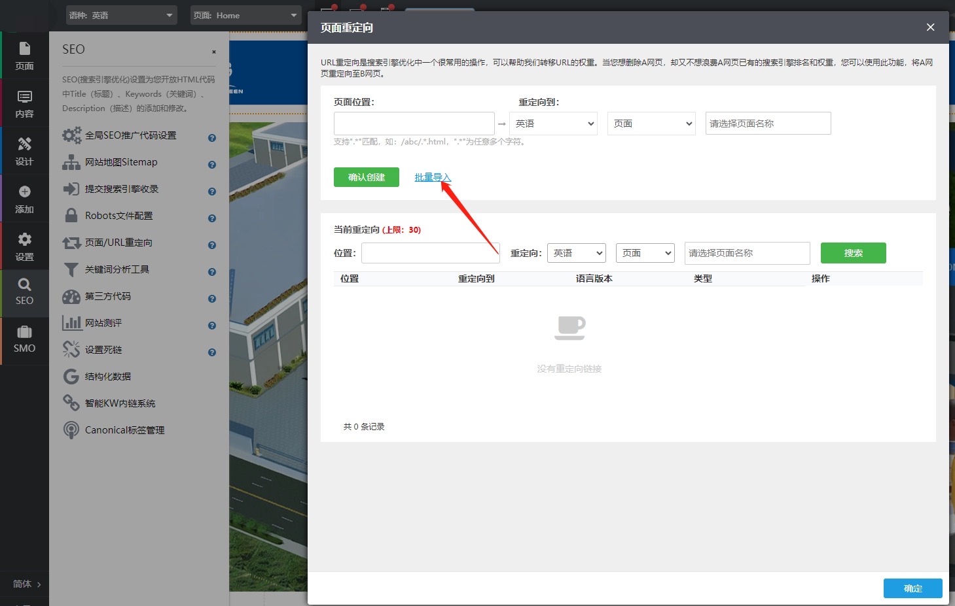Open the website evaluation chart icon
The image size is (955, 606).
[71, 323]
